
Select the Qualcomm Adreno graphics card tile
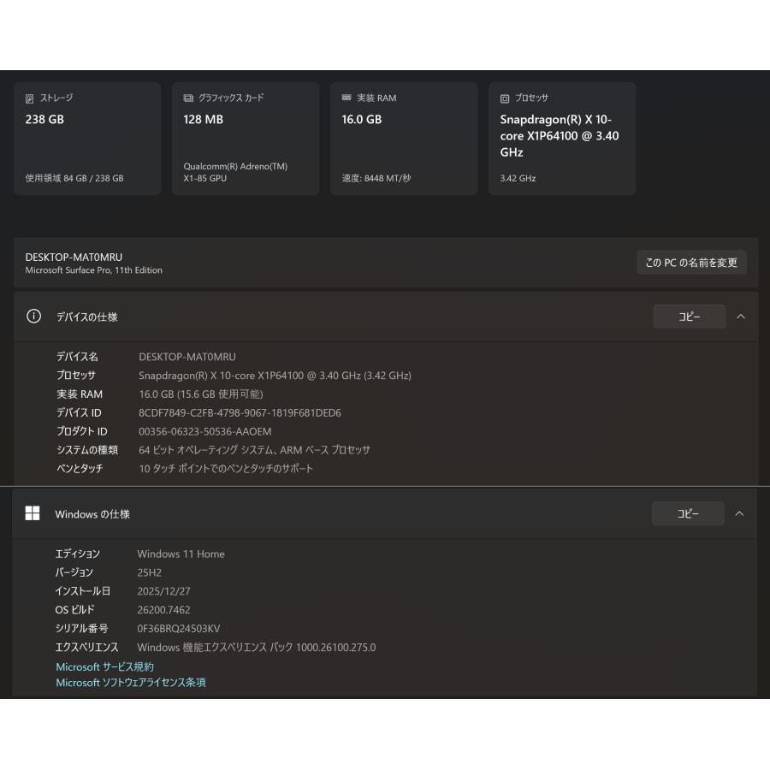(246, 139)
